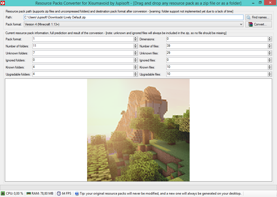Increase the Ignored folders value
The width and height of the screenshot is (277, 197).
click(136, 59)
